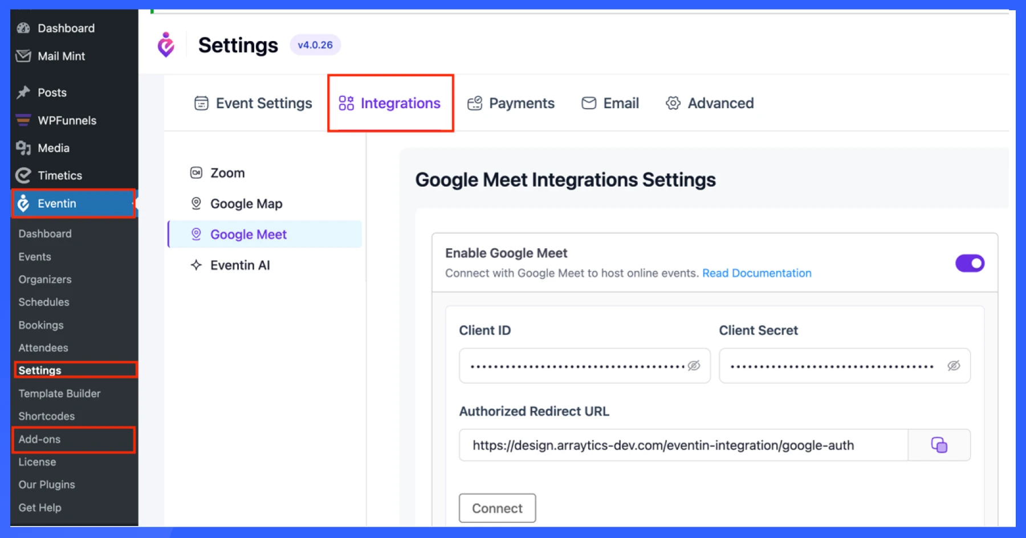Screen dimensions: 1026x538
Task: Click the Zoom camera icon
Action: 196,173
